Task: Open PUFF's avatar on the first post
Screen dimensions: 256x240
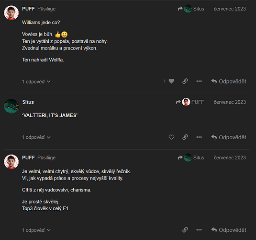Action: [x=11, y=12]
